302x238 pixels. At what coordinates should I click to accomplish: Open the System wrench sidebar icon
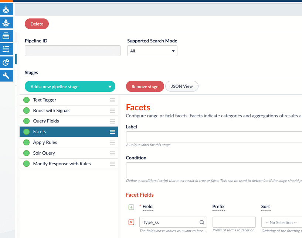tap(6, 76)
